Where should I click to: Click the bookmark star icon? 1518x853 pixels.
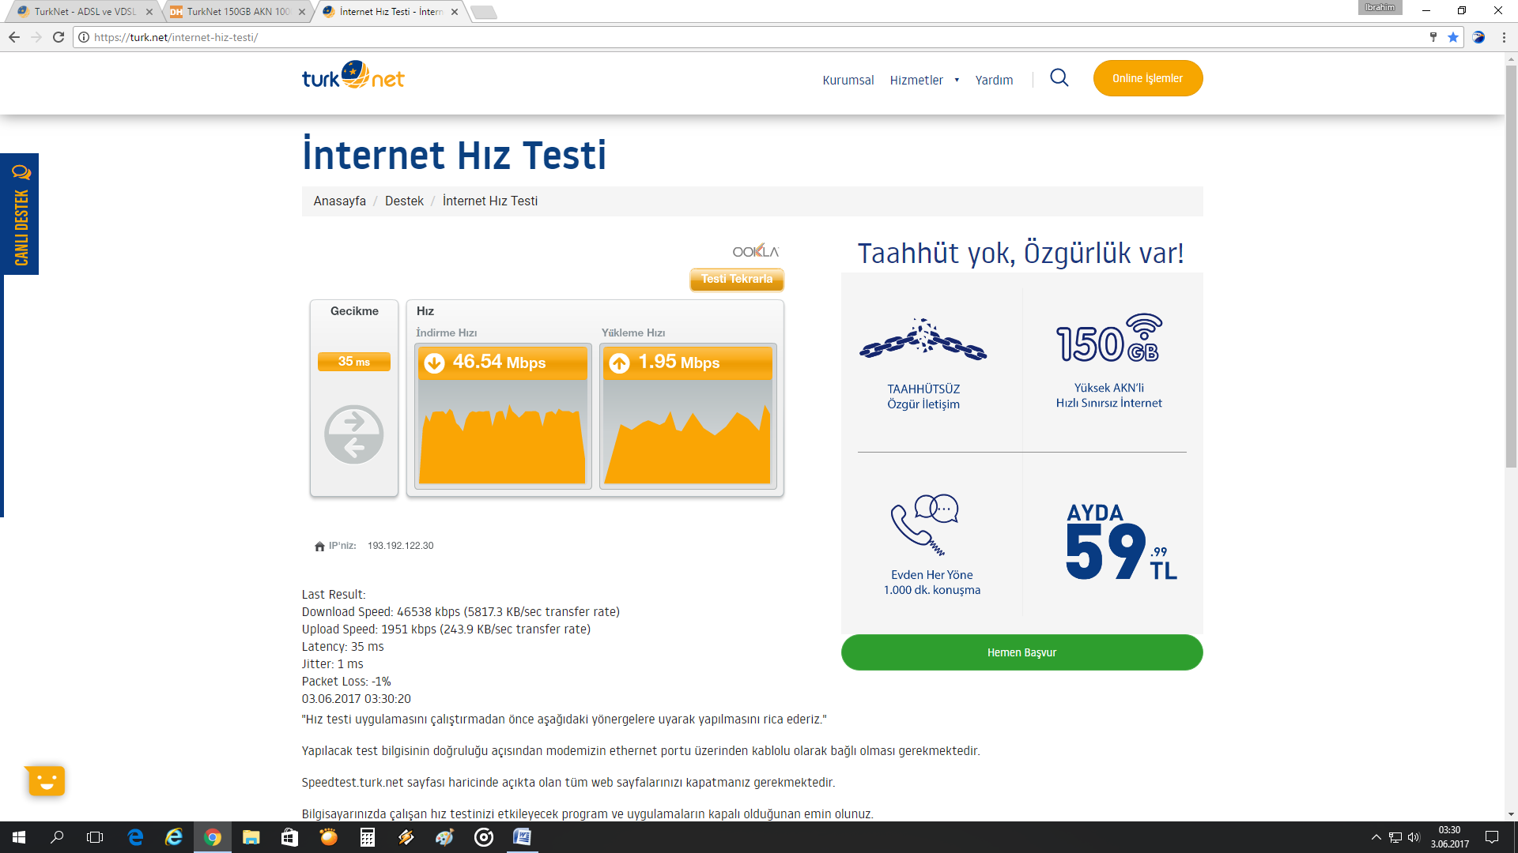(1453, 37)
